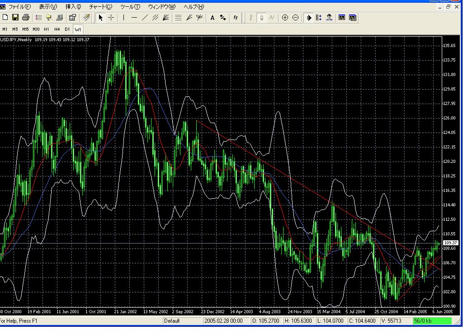Click the pencil-and-notepad toolbar icon
This screenshot has height=334, width=463.
coord(86,18)
